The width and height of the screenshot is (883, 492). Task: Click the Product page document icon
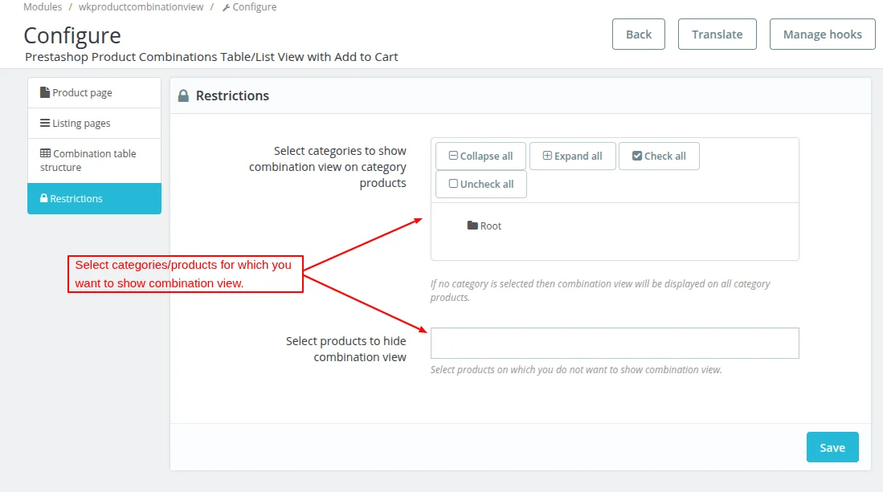pos(43,92)
